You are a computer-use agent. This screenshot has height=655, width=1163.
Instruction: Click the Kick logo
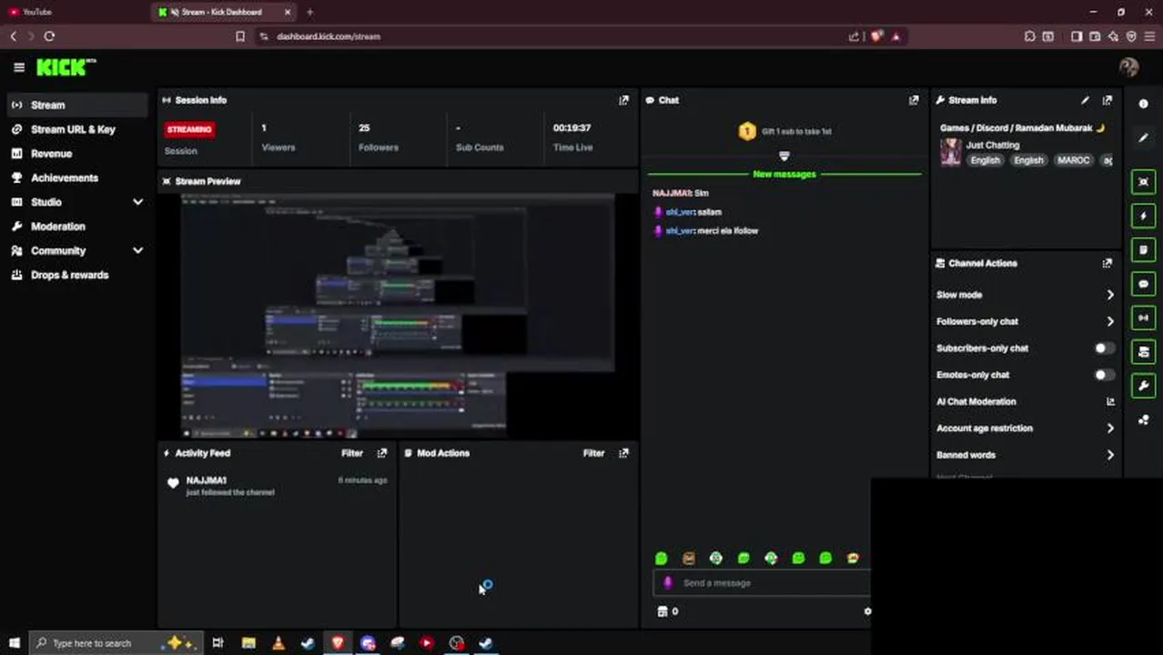click(x=66, y=67)
